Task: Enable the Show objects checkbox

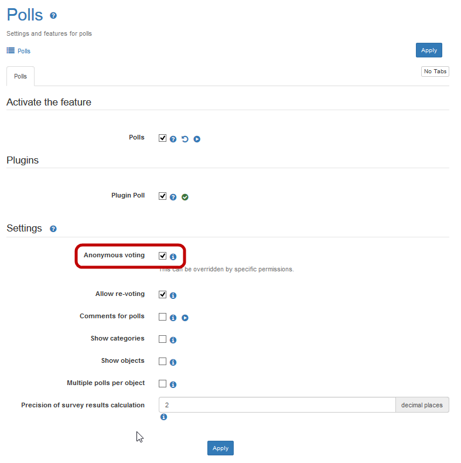Action: [163, 361]
